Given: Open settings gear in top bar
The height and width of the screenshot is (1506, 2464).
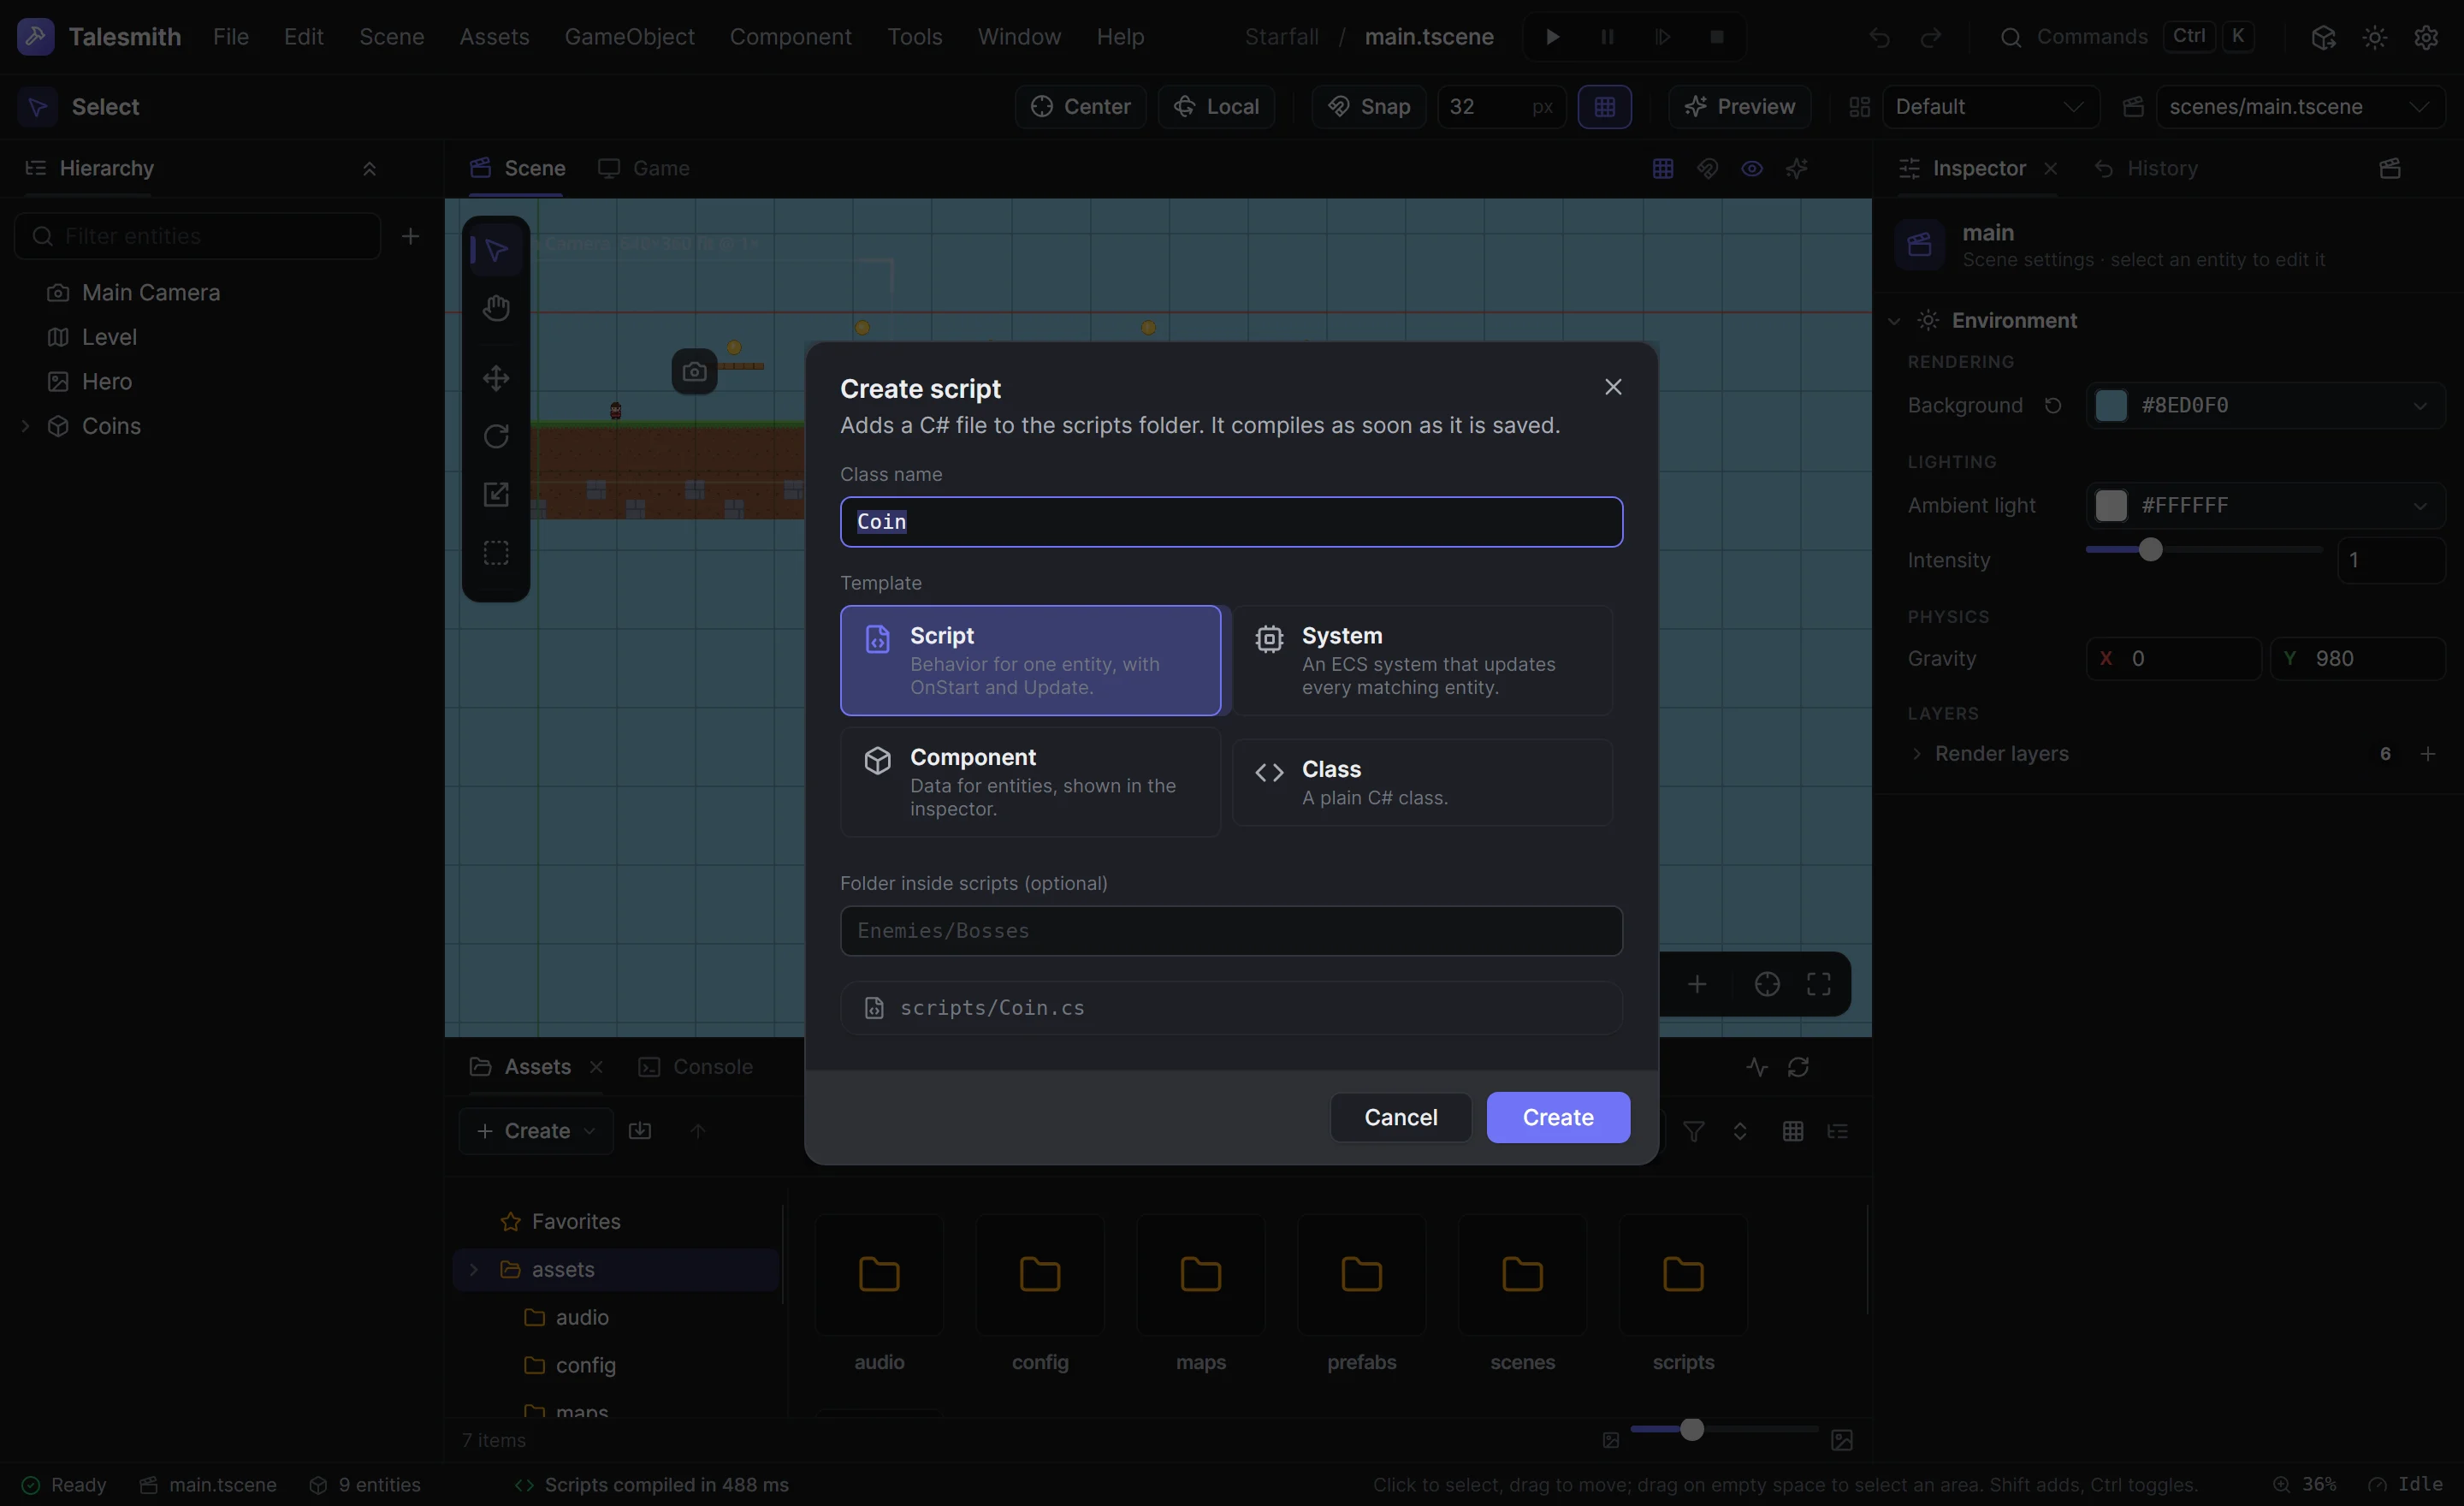Looking at the screenshot, I should coord(2426,37).
